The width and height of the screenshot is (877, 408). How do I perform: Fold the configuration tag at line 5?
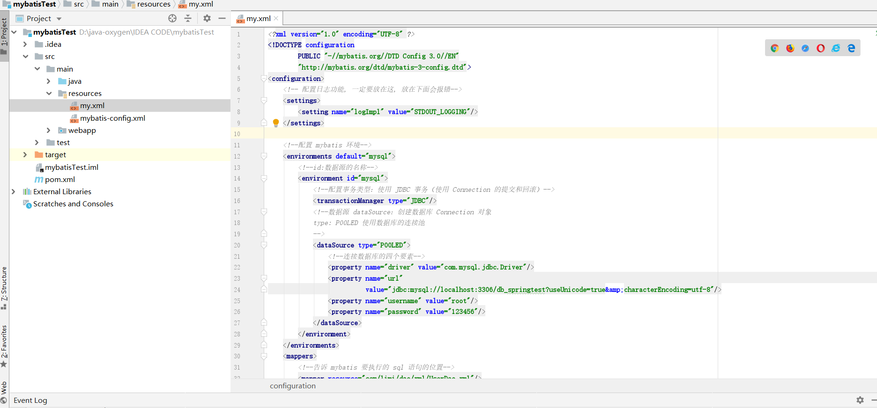tap(264, 78)
